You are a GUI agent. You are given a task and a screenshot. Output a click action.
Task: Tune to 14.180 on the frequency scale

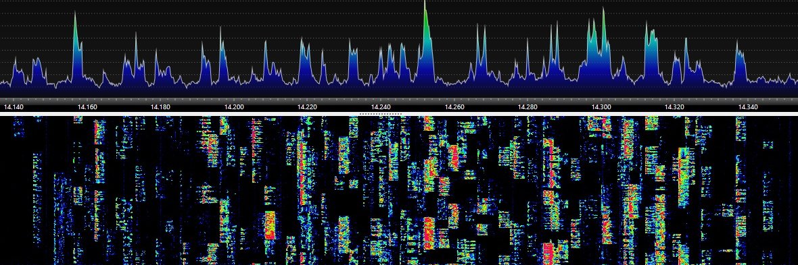tap(161, 107)
